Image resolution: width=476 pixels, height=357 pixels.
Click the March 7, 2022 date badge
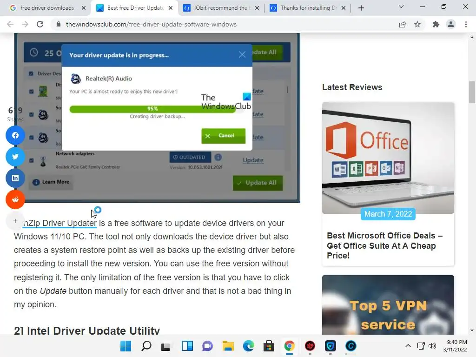388,214
